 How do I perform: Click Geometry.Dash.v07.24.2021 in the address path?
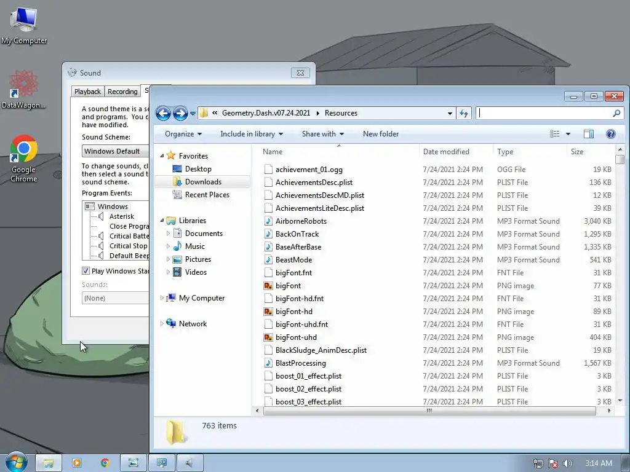point(266,113)
